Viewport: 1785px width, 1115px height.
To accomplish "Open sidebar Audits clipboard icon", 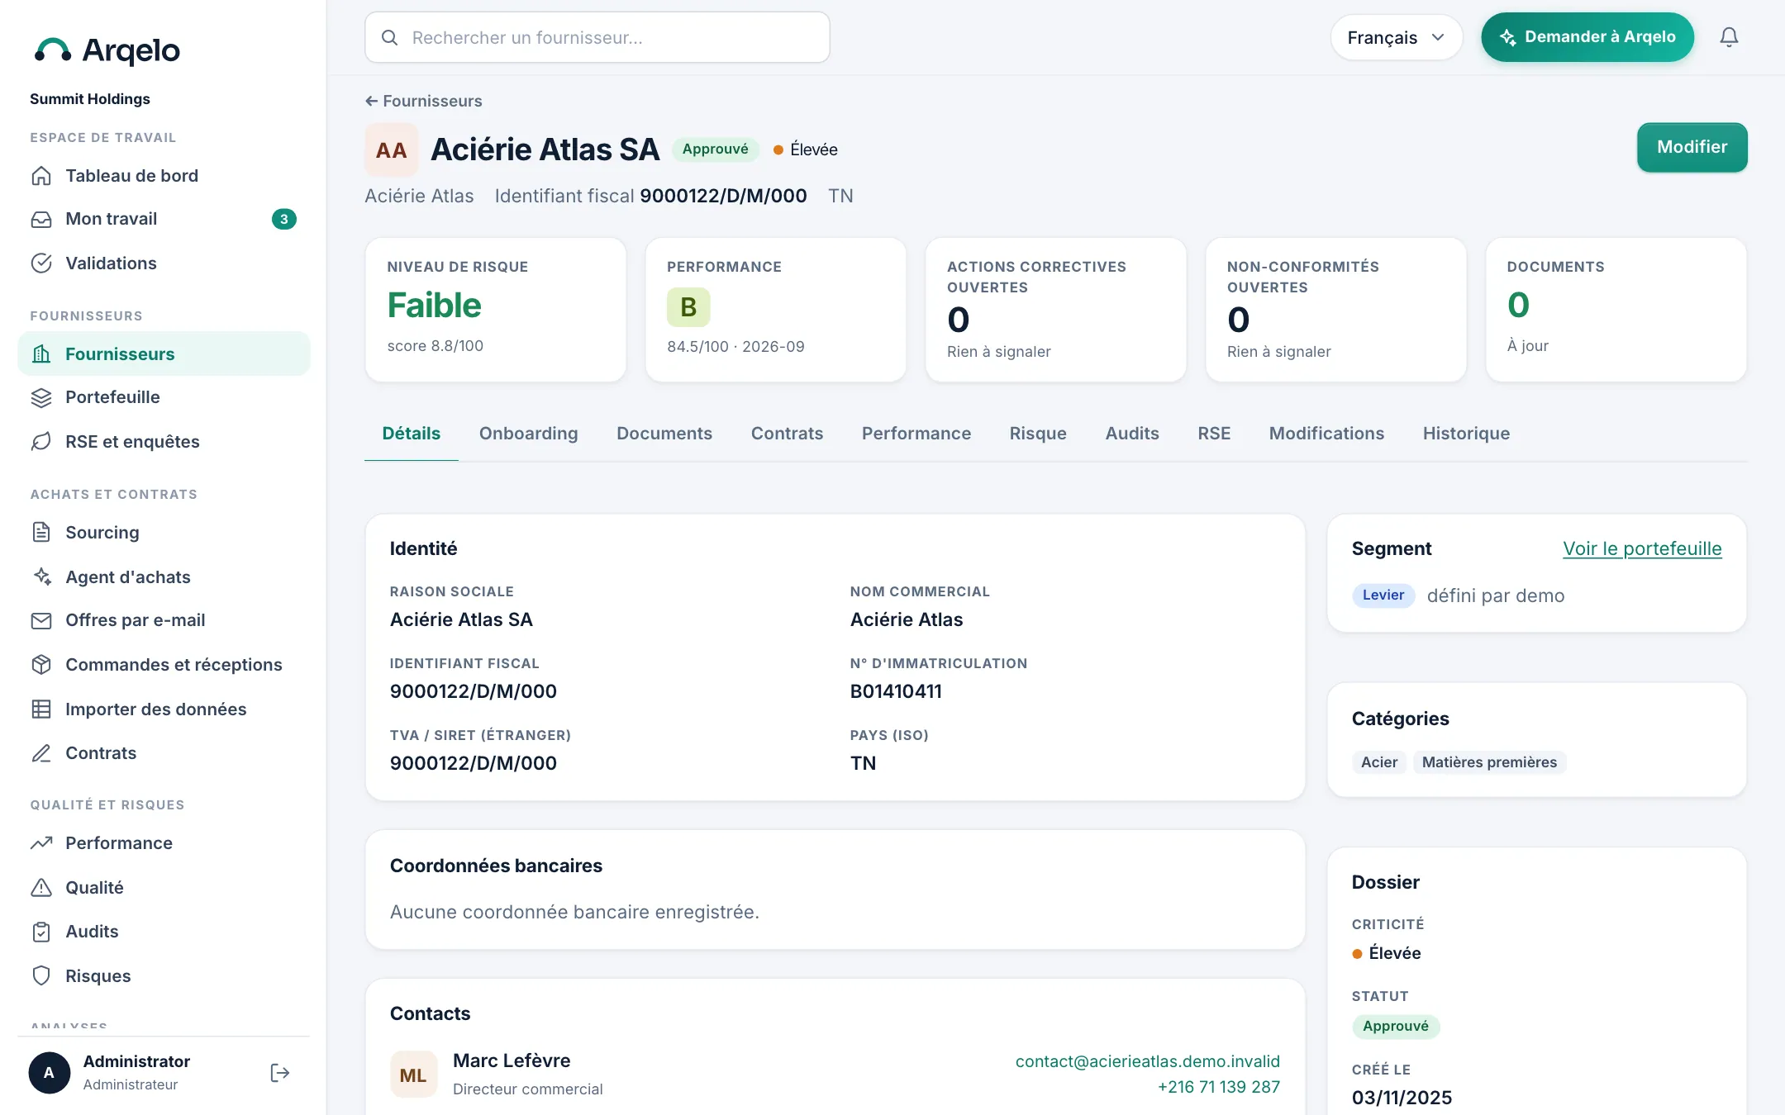I will pos(41,932).
